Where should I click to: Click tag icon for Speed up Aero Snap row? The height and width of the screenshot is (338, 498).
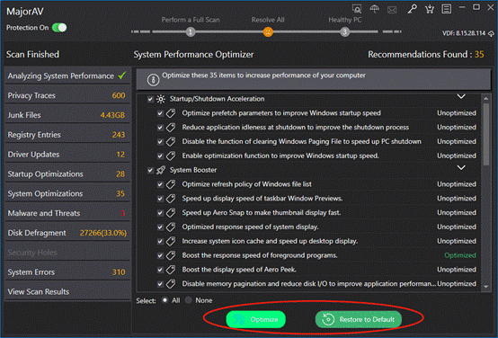click(x=171, y=213)
